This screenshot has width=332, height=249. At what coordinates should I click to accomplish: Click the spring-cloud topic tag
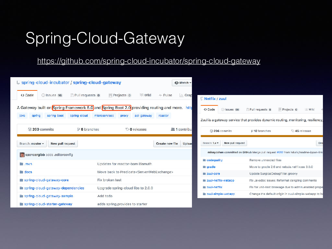coord(79,116)
